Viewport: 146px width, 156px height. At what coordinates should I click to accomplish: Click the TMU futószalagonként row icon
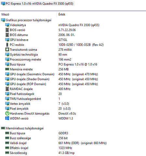[x=7, y=99]
